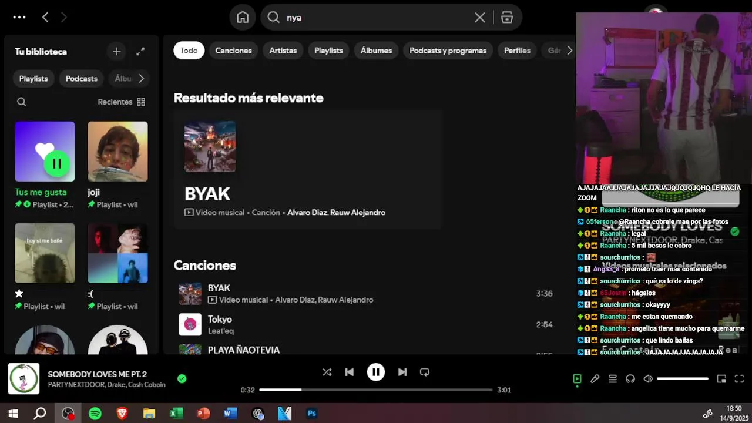Enter full screen mode
Image resolution: width=752 pixels, height=423 pixels.
[740, 379]
